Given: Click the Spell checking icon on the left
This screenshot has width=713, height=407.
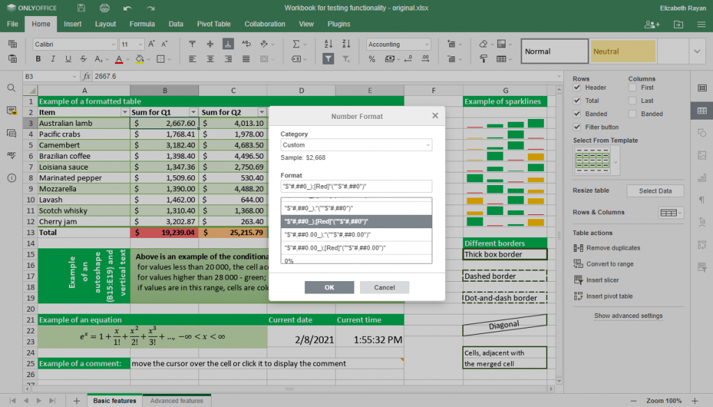Looking at the screenshot, I should (x=12, y=154).
